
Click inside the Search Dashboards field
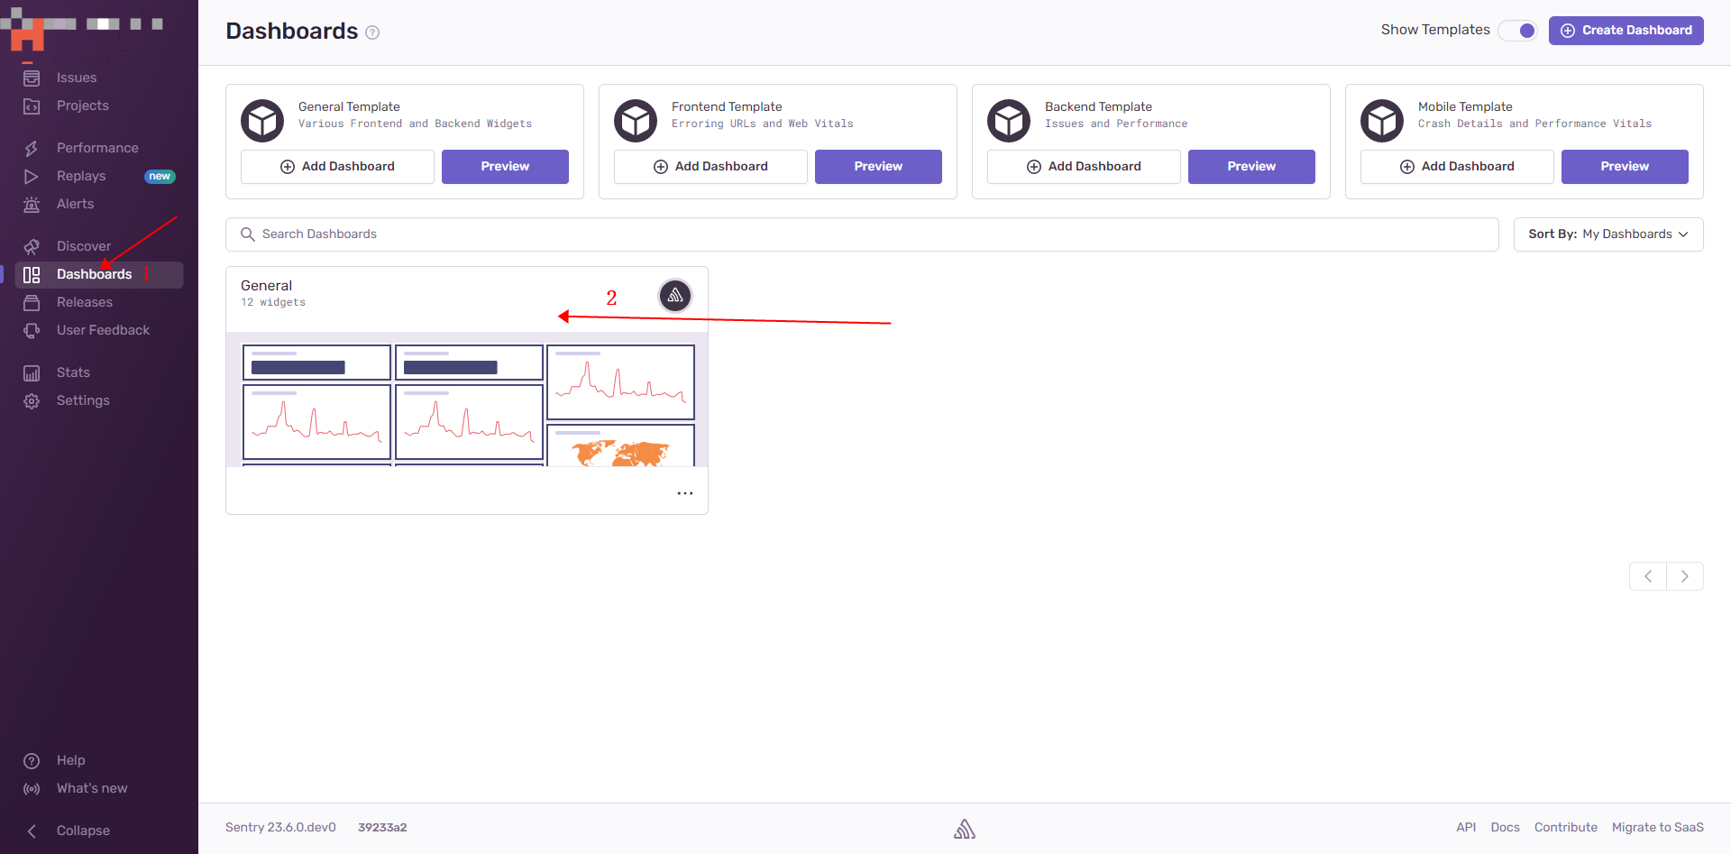coord(631,234)
